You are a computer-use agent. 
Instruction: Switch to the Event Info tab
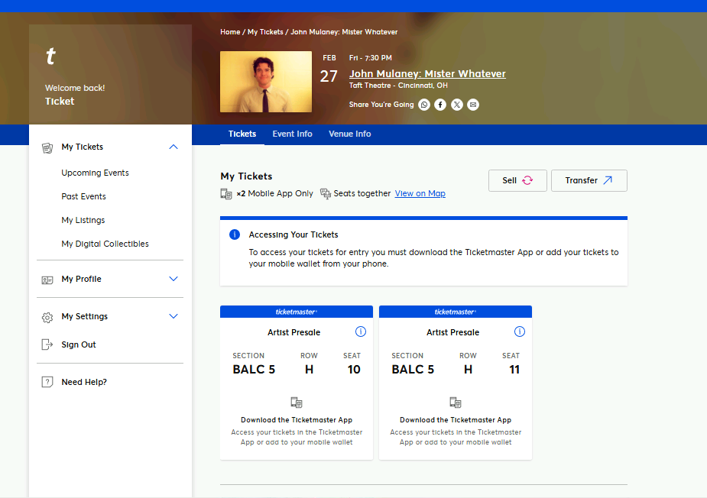tap(292, 134)
